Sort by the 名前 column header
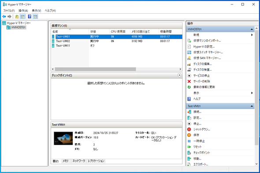 pyautogui.click(x=70, y=31)
